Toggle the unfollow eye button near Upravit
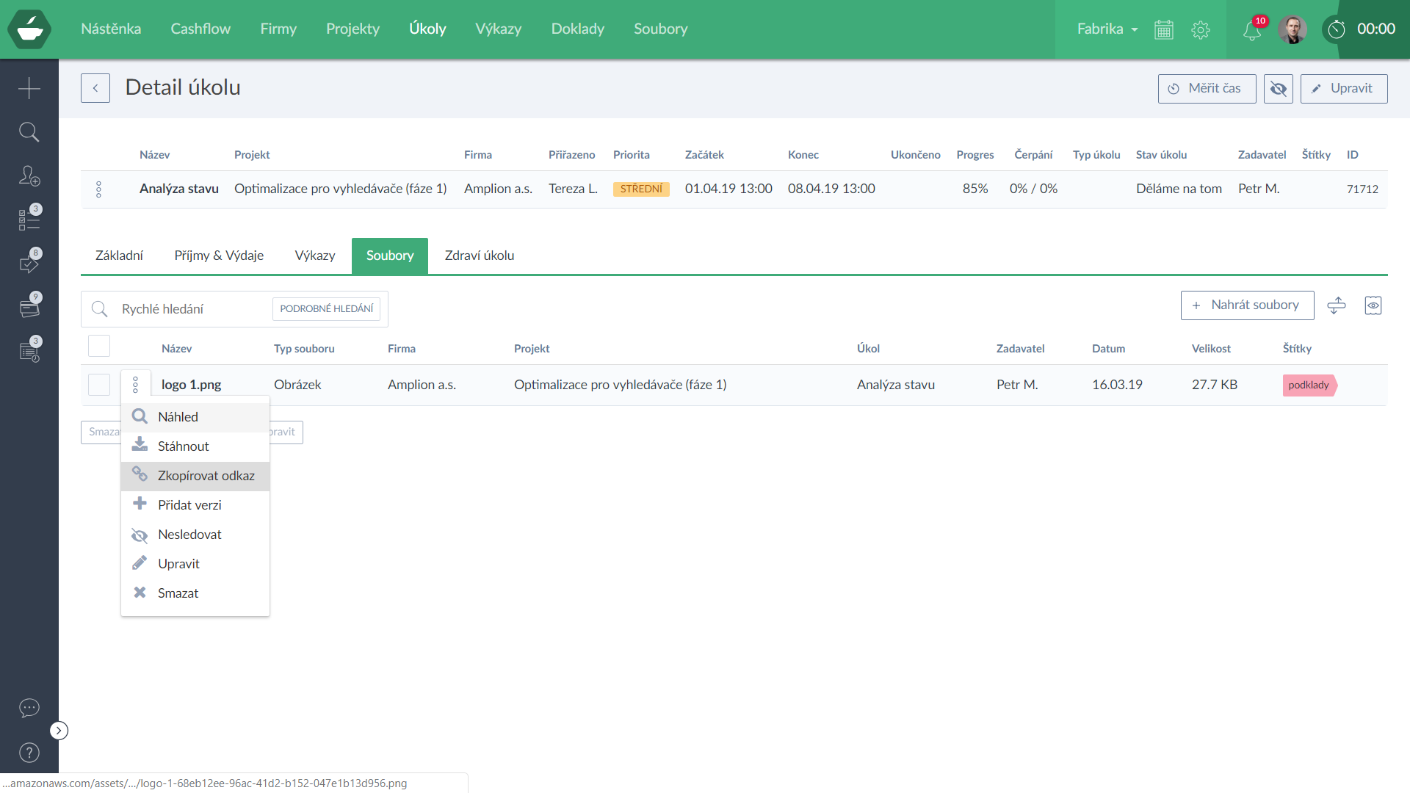 point(1278,89)
